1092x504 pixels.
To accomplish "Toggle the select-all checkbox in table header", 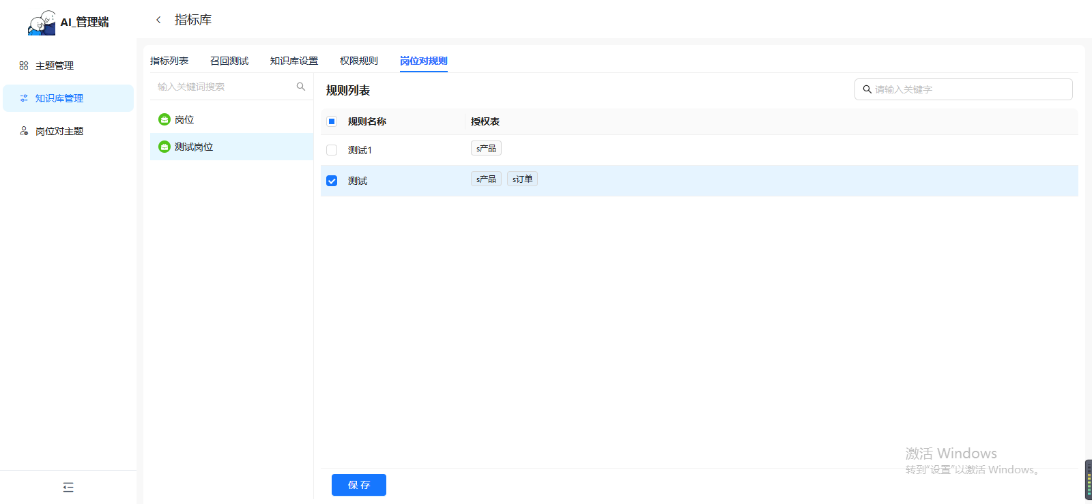I will tap(332, 121).
